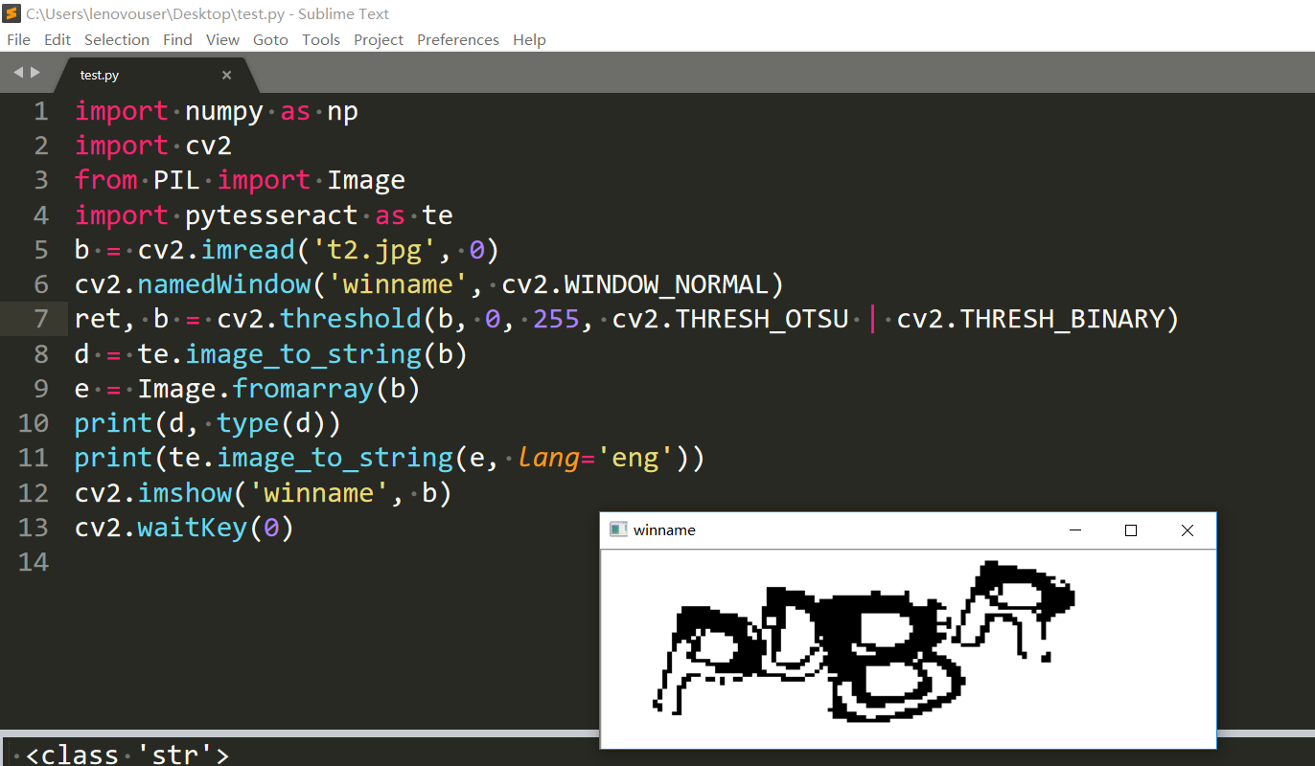Viewport: 1315px width, 766px height.
Task: Open the View menu
Action: (x=222, y=39)
